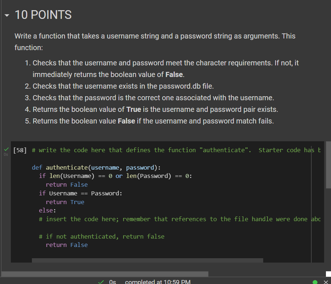Click the '0s' execution time label
This screenshot has width=331, height=284.
pyautogui.click(x=112, y=281)
